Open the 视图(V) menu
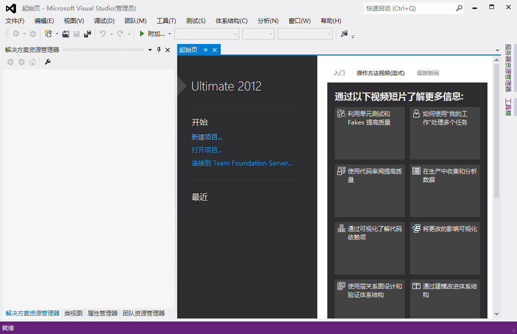 click(x=74, y=21)
